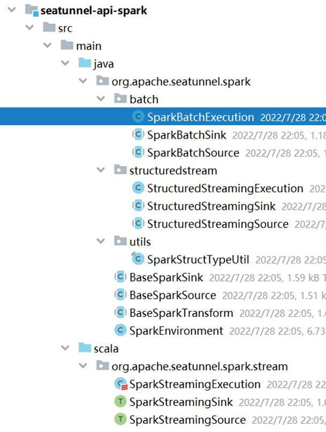Click the org.apache.seatunnel.spark package label
The width and height of the screenshot is (326, 432).
(x=181, y=82)
